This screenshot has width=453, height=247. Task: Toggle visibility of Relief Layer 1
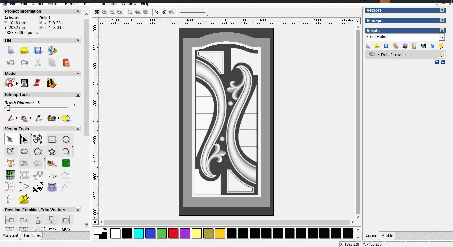point(441,54)
